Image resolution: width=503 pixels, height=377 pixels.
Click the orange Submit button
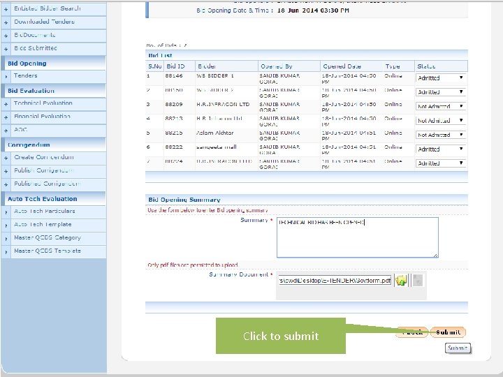tap(448, 332)
